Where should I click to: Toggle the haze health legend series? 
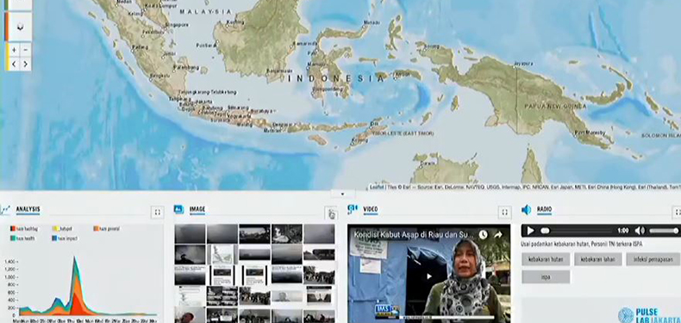point(22,239)
